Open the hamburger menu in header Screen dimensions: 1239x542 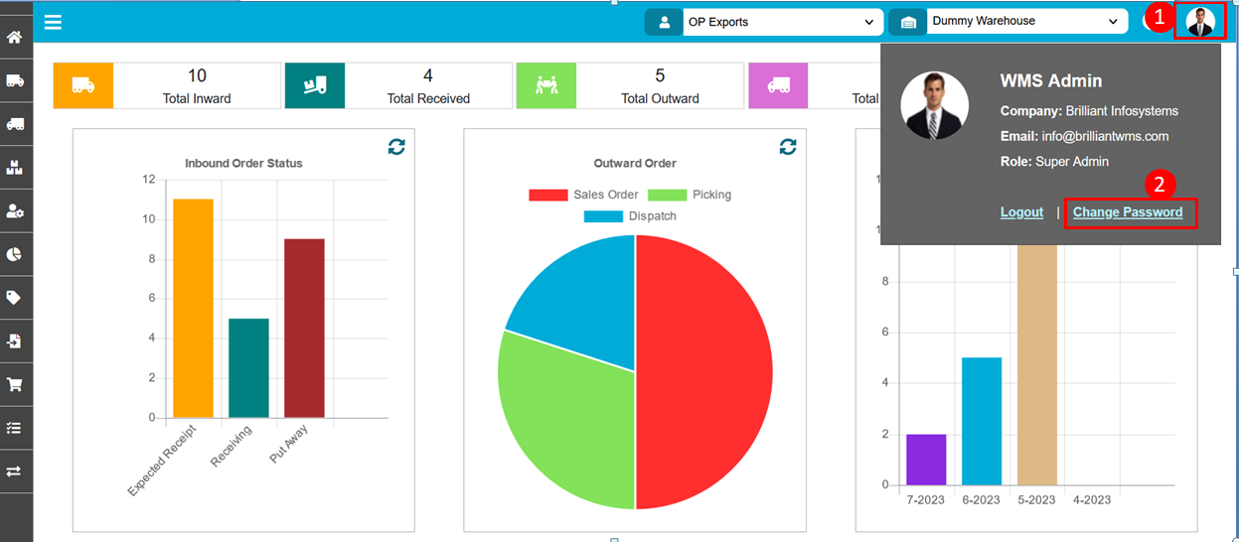(53, 22)
